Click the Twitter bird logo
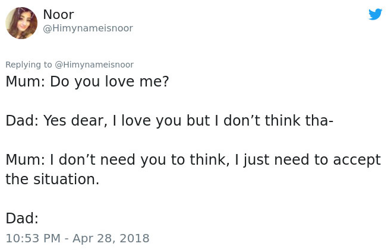Screen dimensions: 391x250 pyautogui.click(x=375, y=14)
